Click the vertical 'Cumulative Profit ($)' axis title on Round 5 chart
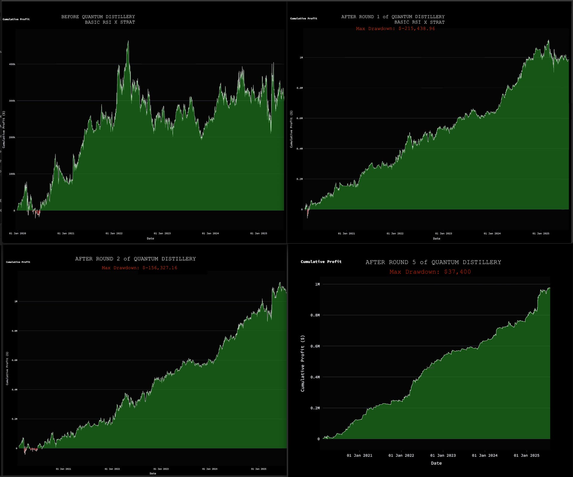Viewport: 573px width, 477px height. pyautogui.click(x=302, y=363)
